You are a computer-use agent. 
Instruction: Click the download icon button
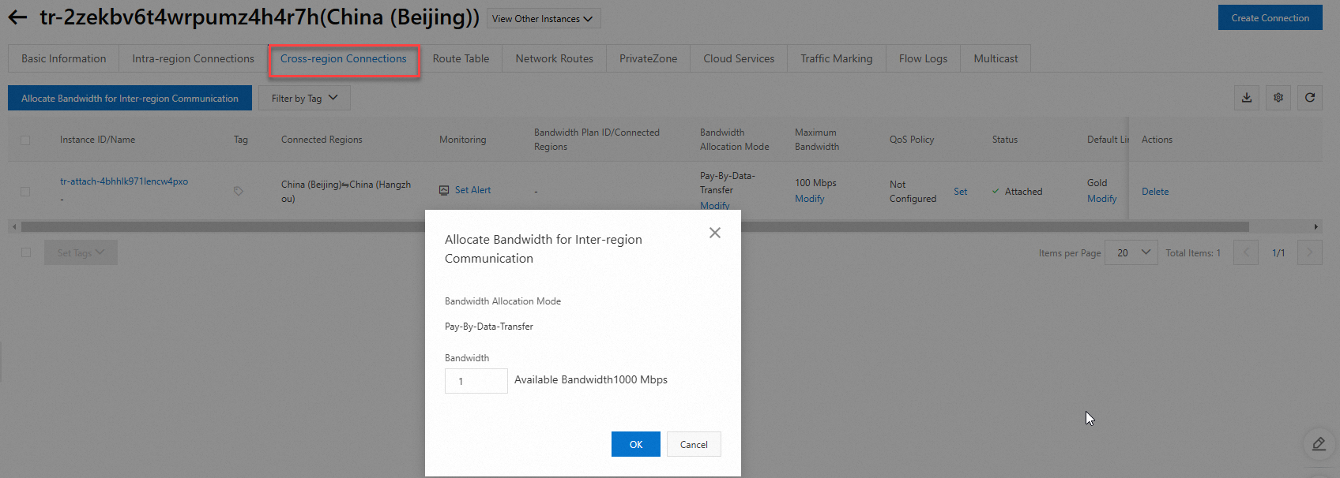pos(1247,98)
